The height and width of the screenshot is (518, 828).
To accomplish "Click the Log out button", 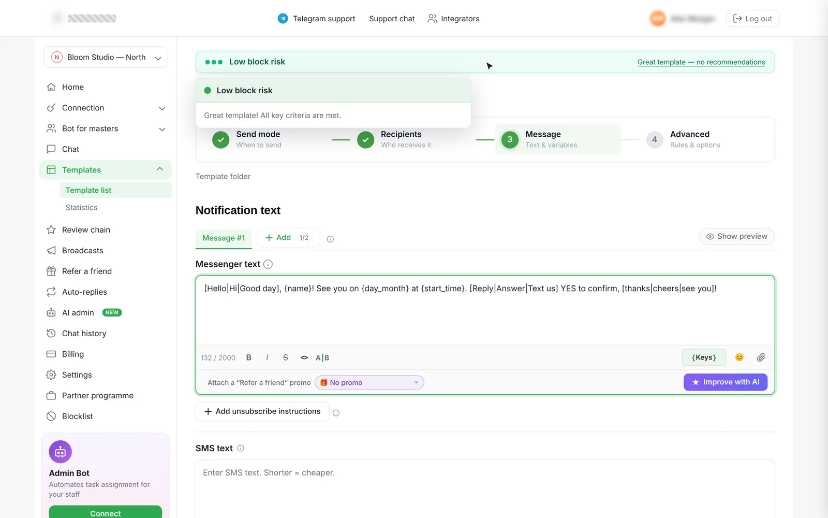I will click(x=753, y=19).
